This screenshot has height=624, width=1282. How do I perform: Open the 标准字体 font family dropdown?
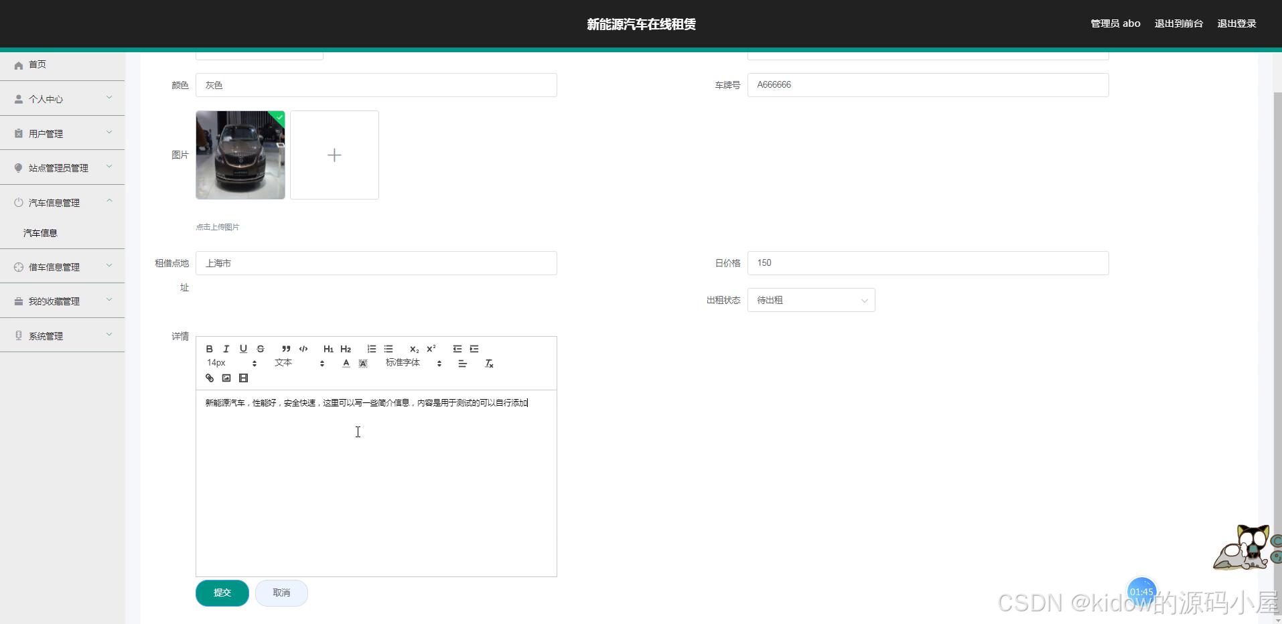pos(413,363)
